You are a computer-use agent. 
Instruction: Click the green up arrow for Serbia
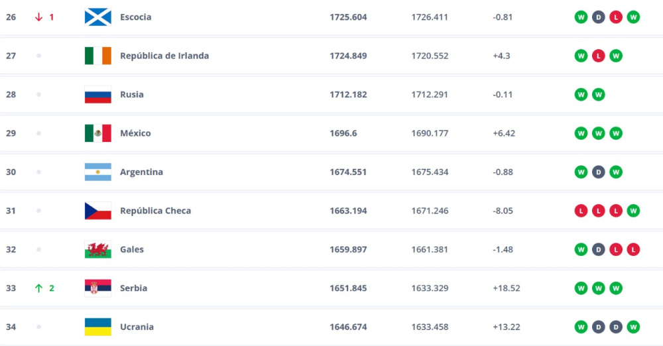(38, 288)
